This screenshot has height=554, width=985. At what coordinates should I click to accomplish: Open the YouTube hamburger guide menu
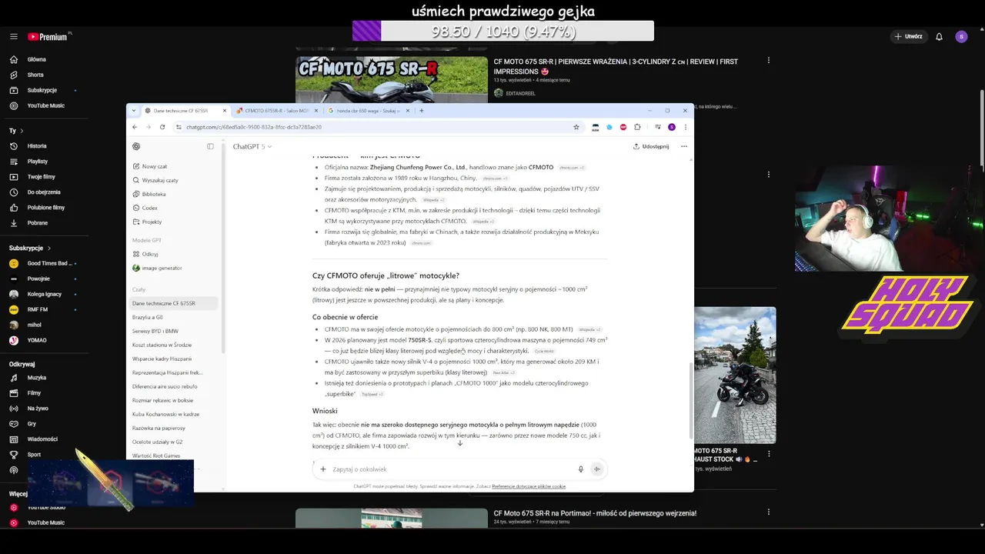point(14,36)
